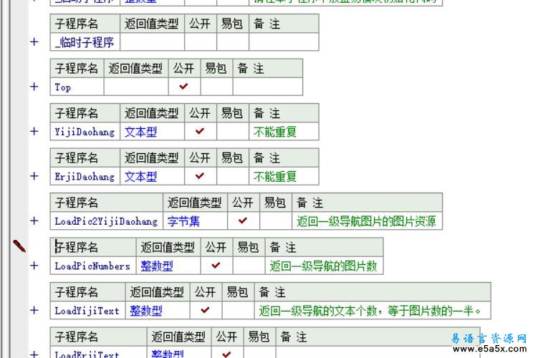533x358 pixels.
Task: Select the LoadPicNumbers name cell
Action: (93, 266)
